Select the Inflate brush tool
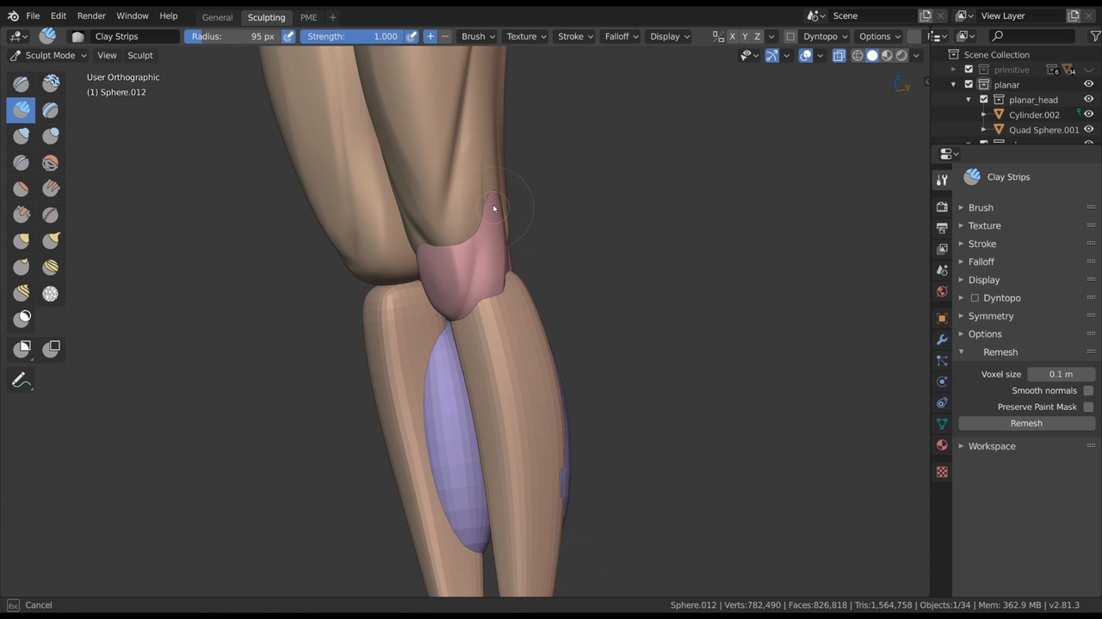The image size is (1102, 619). [x=22, y=136]
